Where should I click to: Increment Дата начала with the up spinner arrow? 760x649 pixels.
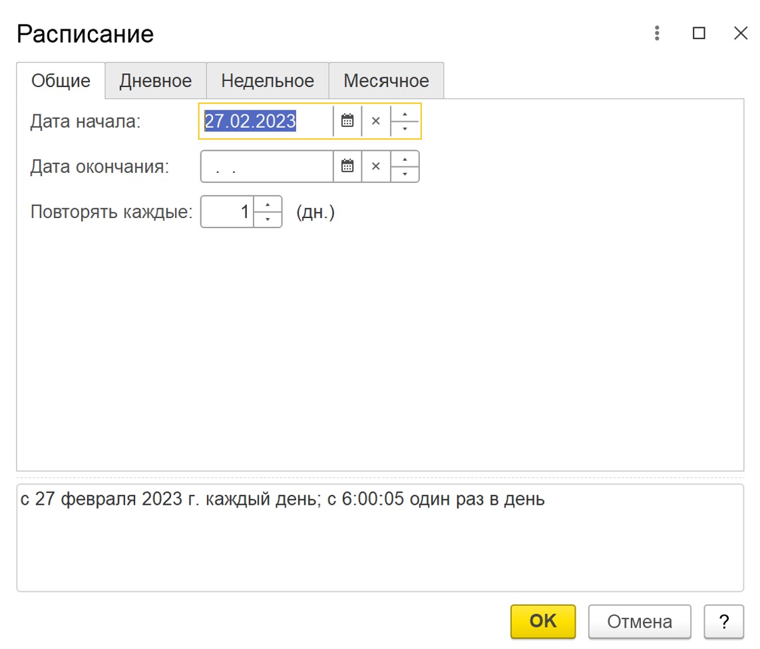click(405, 114)
